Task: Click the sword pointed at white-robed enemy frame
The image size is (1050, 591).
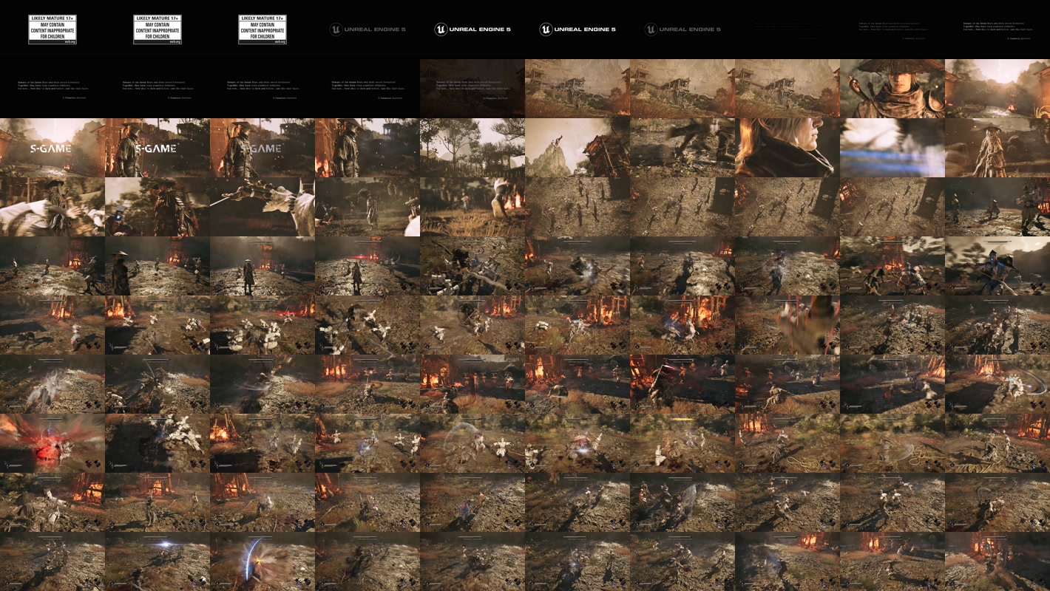Action: click(262, 207)
